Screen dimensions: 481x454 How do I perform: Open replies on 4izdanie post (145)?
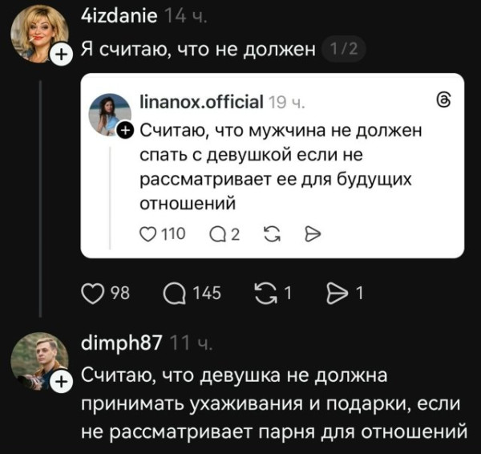(x=174, y=294)
